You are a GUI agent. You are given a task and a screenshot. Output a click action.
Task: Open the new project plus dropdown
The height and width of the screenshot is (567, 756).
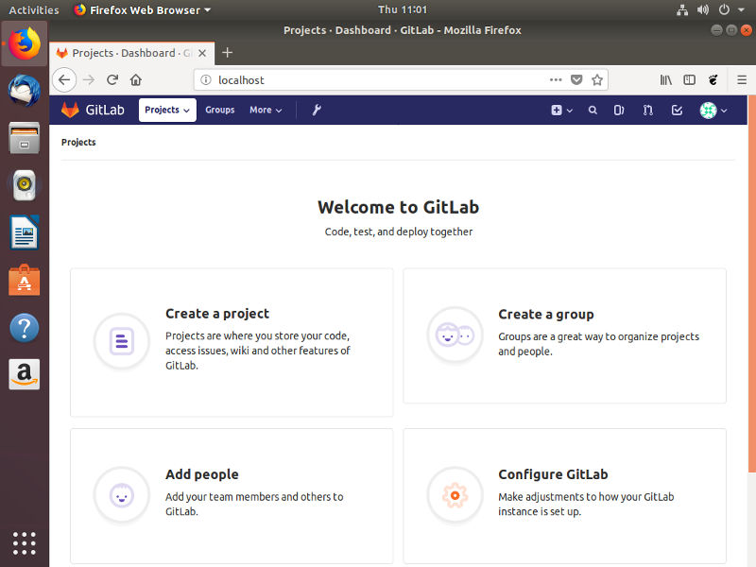tap(560, 111)
